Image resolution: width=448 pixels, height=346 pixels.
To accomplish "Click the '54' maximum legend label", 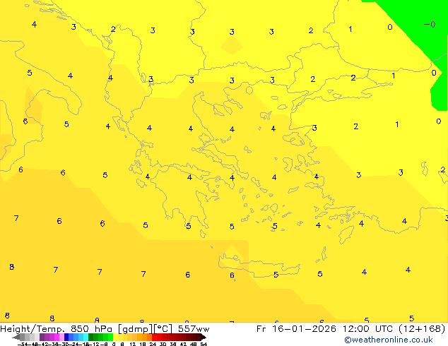I will tap(204, 344).
